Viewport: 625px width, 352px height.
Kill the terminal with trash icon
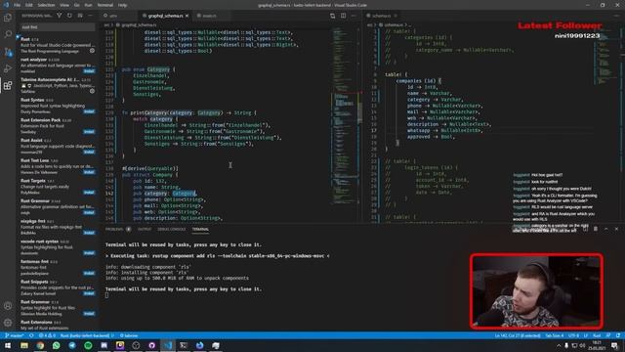[596, 229]
